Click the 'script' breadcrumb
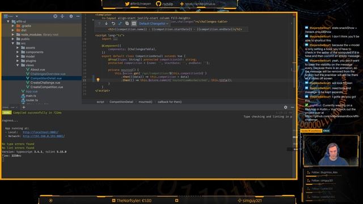 [x=100, y=102]
